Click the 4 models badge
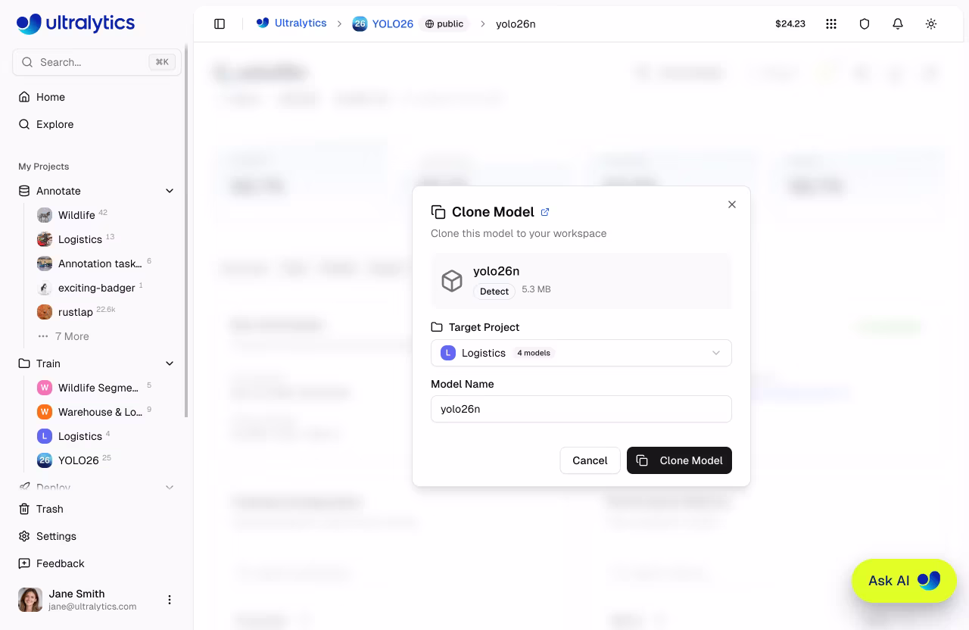Image resolution: width=969 pixels, height=630 pixels. tap(534, 353)
